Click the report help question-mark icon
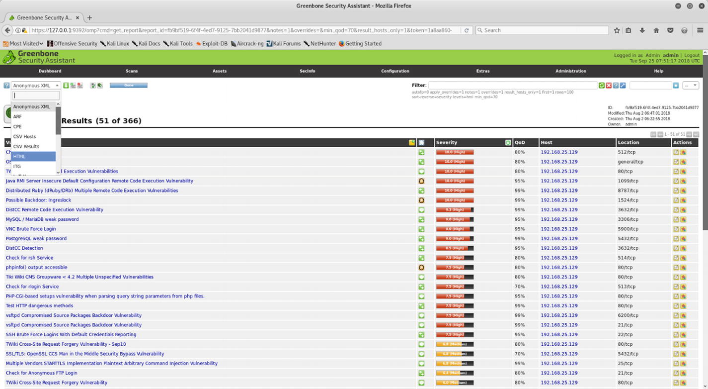This screenshot has height=389, width=708. [6, 86]
